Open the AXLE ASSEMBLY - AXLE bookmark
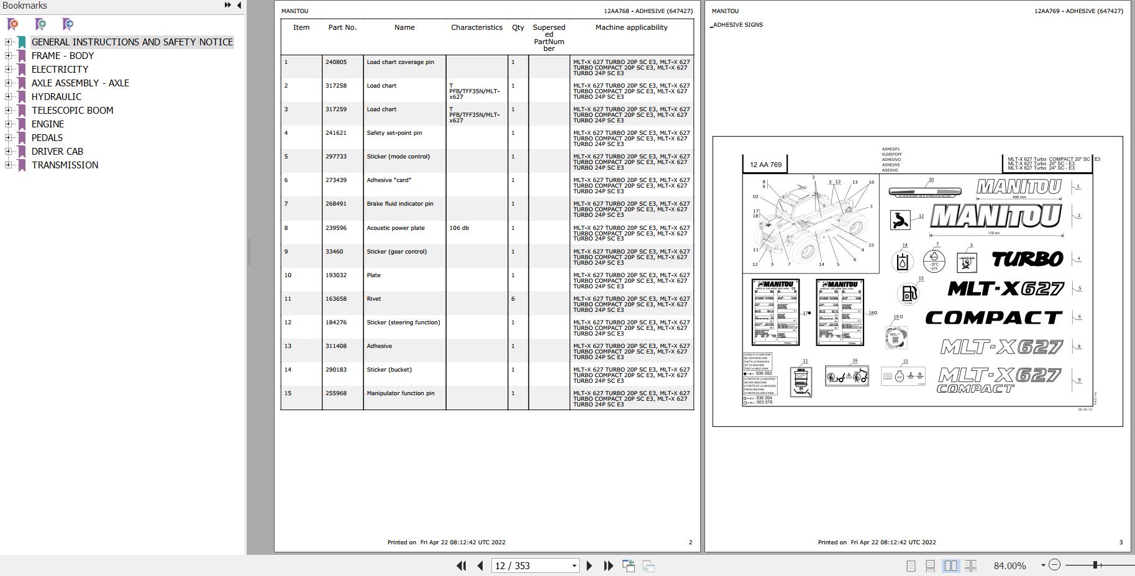This screenshot has width=1135, height=576. [x=80, y=83]
